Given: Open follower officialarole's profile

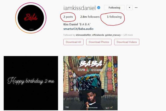Looking at the screenshot, I should [98, 35].
